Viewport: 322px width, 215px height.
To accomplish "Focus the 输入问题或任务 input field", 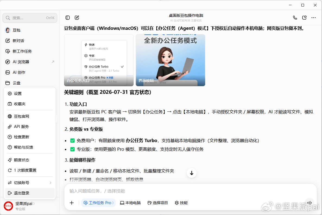I will coord(190,191).
